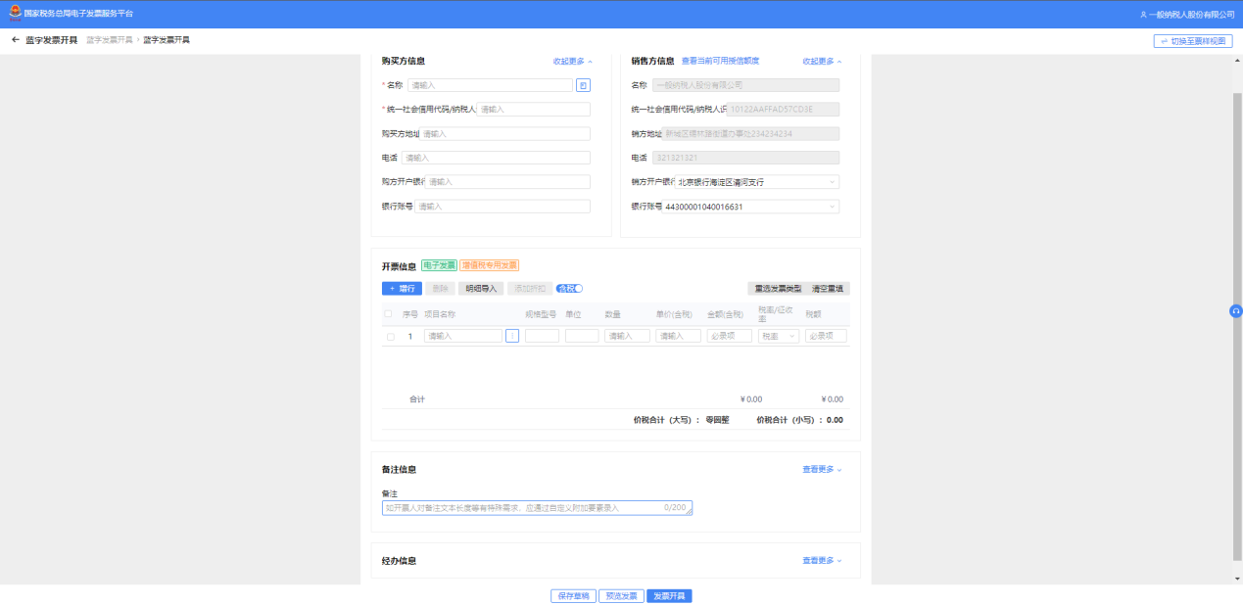Expand 备注信息 with 查看更多

823,469
